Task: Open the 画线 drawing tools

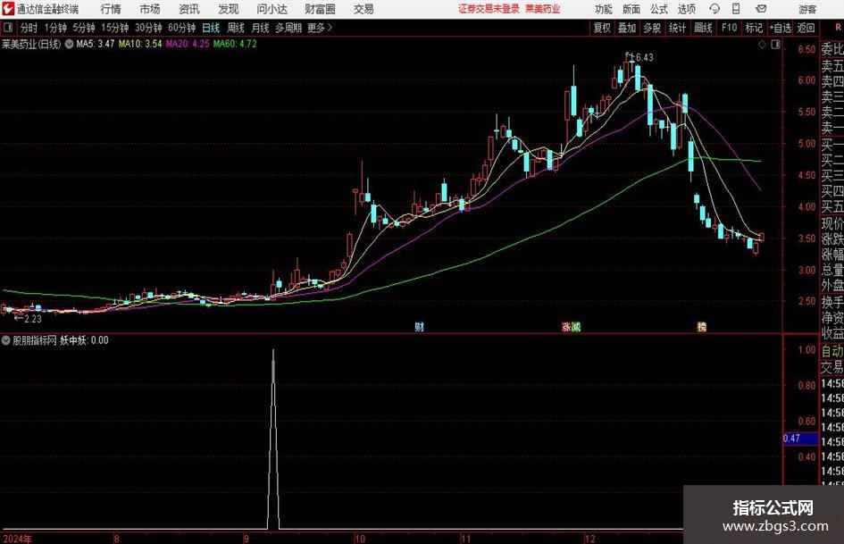Action: [x=703, y=28]
